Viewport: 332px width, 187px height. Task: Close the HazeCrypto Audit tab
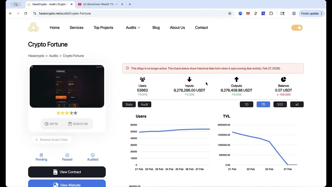72,4
